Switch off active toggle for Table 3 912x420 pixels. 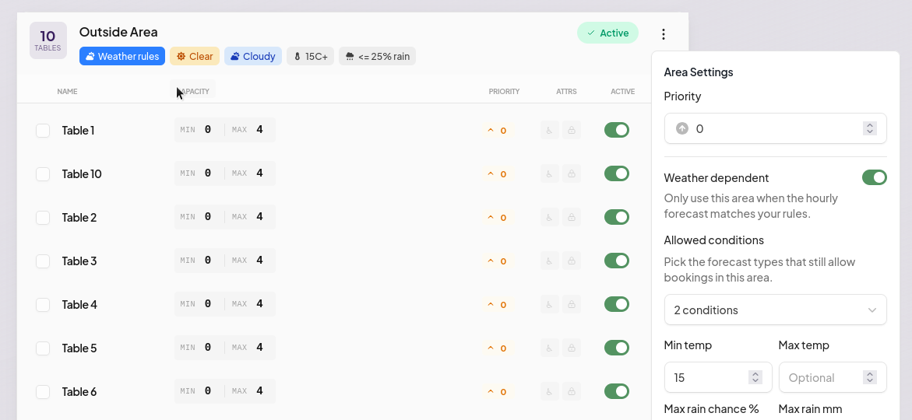(617, 261)
